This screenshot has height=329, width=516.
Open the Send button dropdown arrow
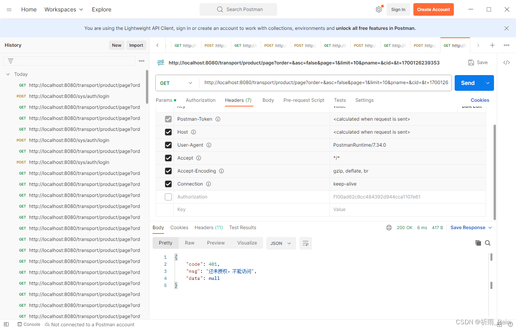[x=488, y=83]
